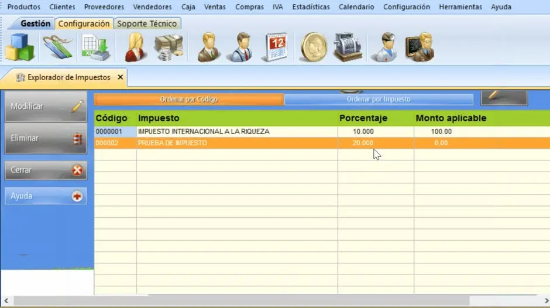550x308 pixels.
Task: Click the horizontal scrollbar right arrow
Action: pos(546,300)
